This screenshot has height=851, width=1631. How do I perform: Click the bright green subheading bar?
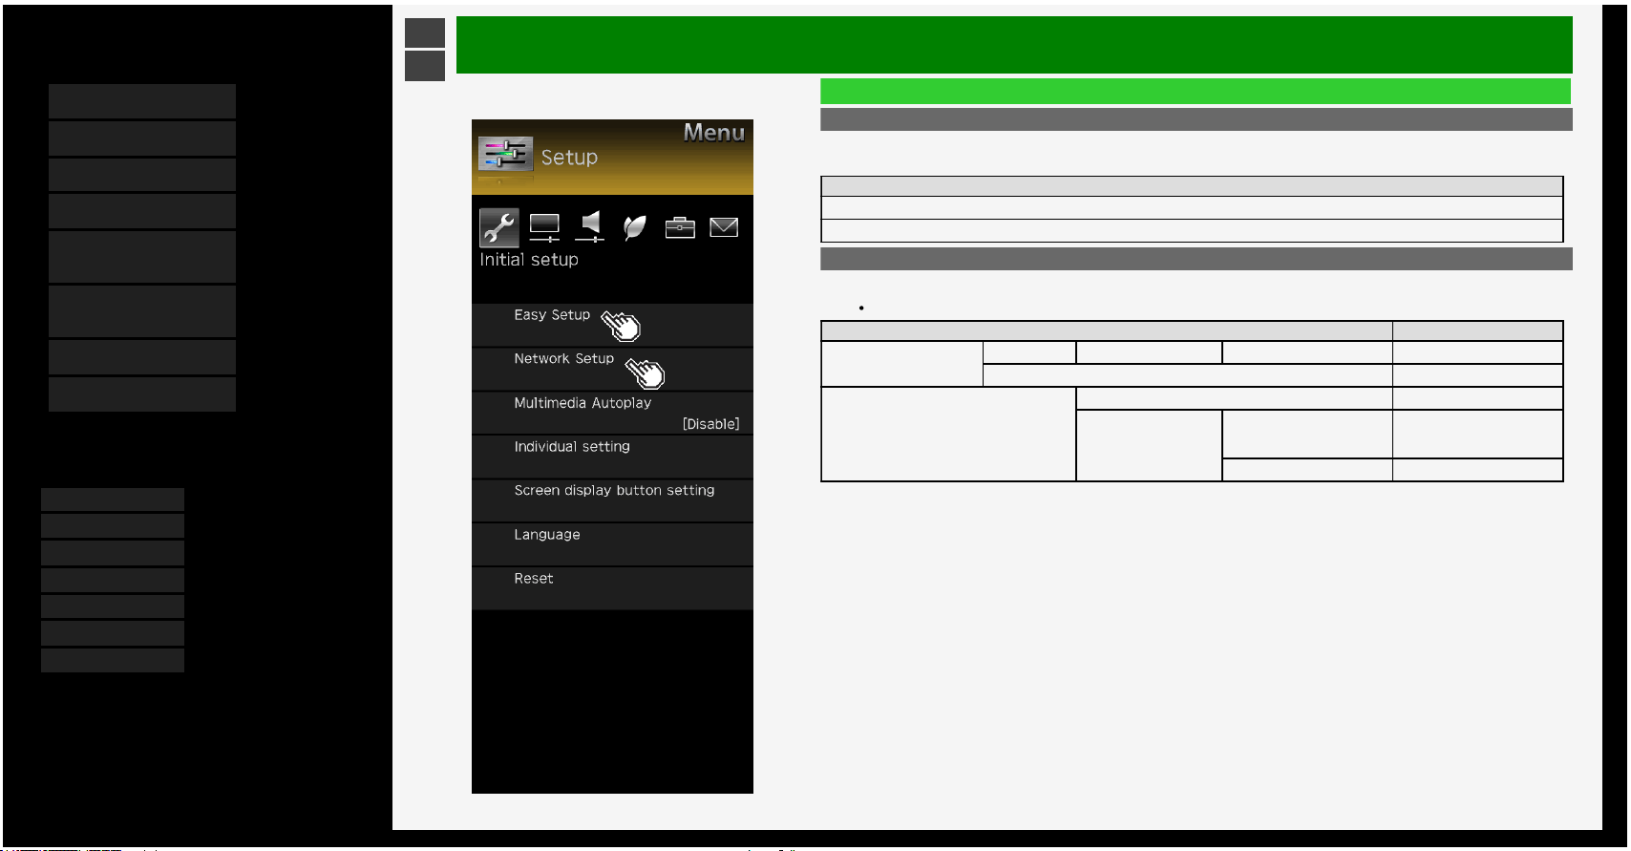tap(1196, 91)
